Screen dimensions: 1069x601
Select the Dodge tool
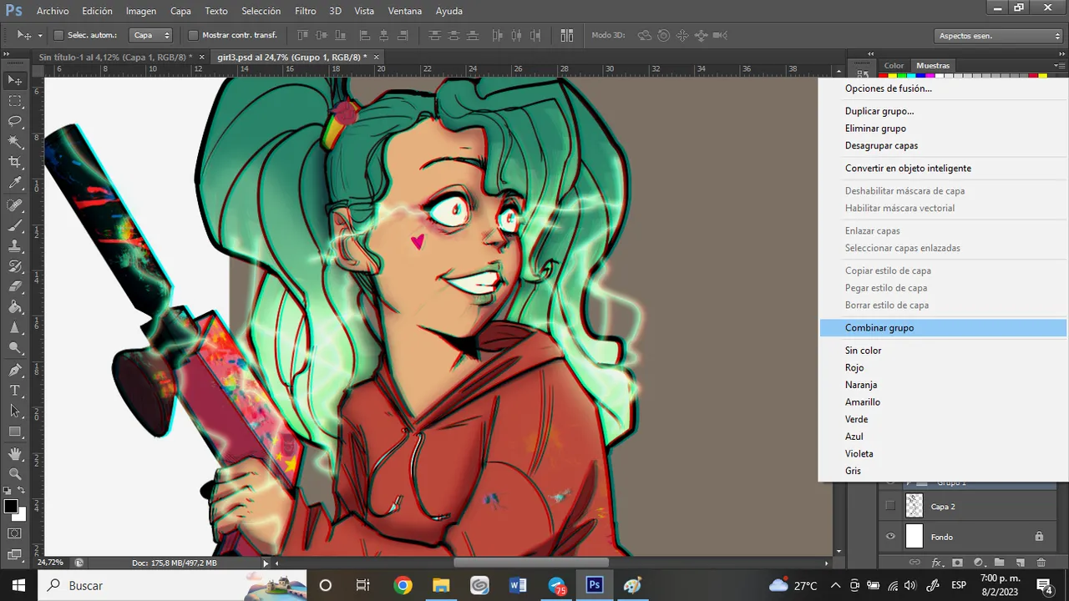[15, 349]
